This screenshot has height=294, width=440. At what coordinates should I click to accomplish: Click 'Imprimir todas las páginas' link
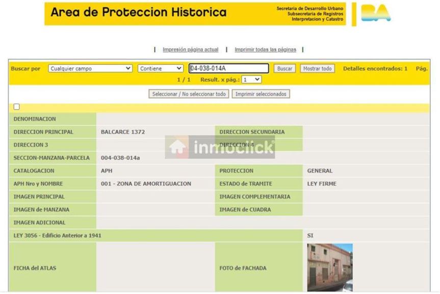[x=265, y=50]
